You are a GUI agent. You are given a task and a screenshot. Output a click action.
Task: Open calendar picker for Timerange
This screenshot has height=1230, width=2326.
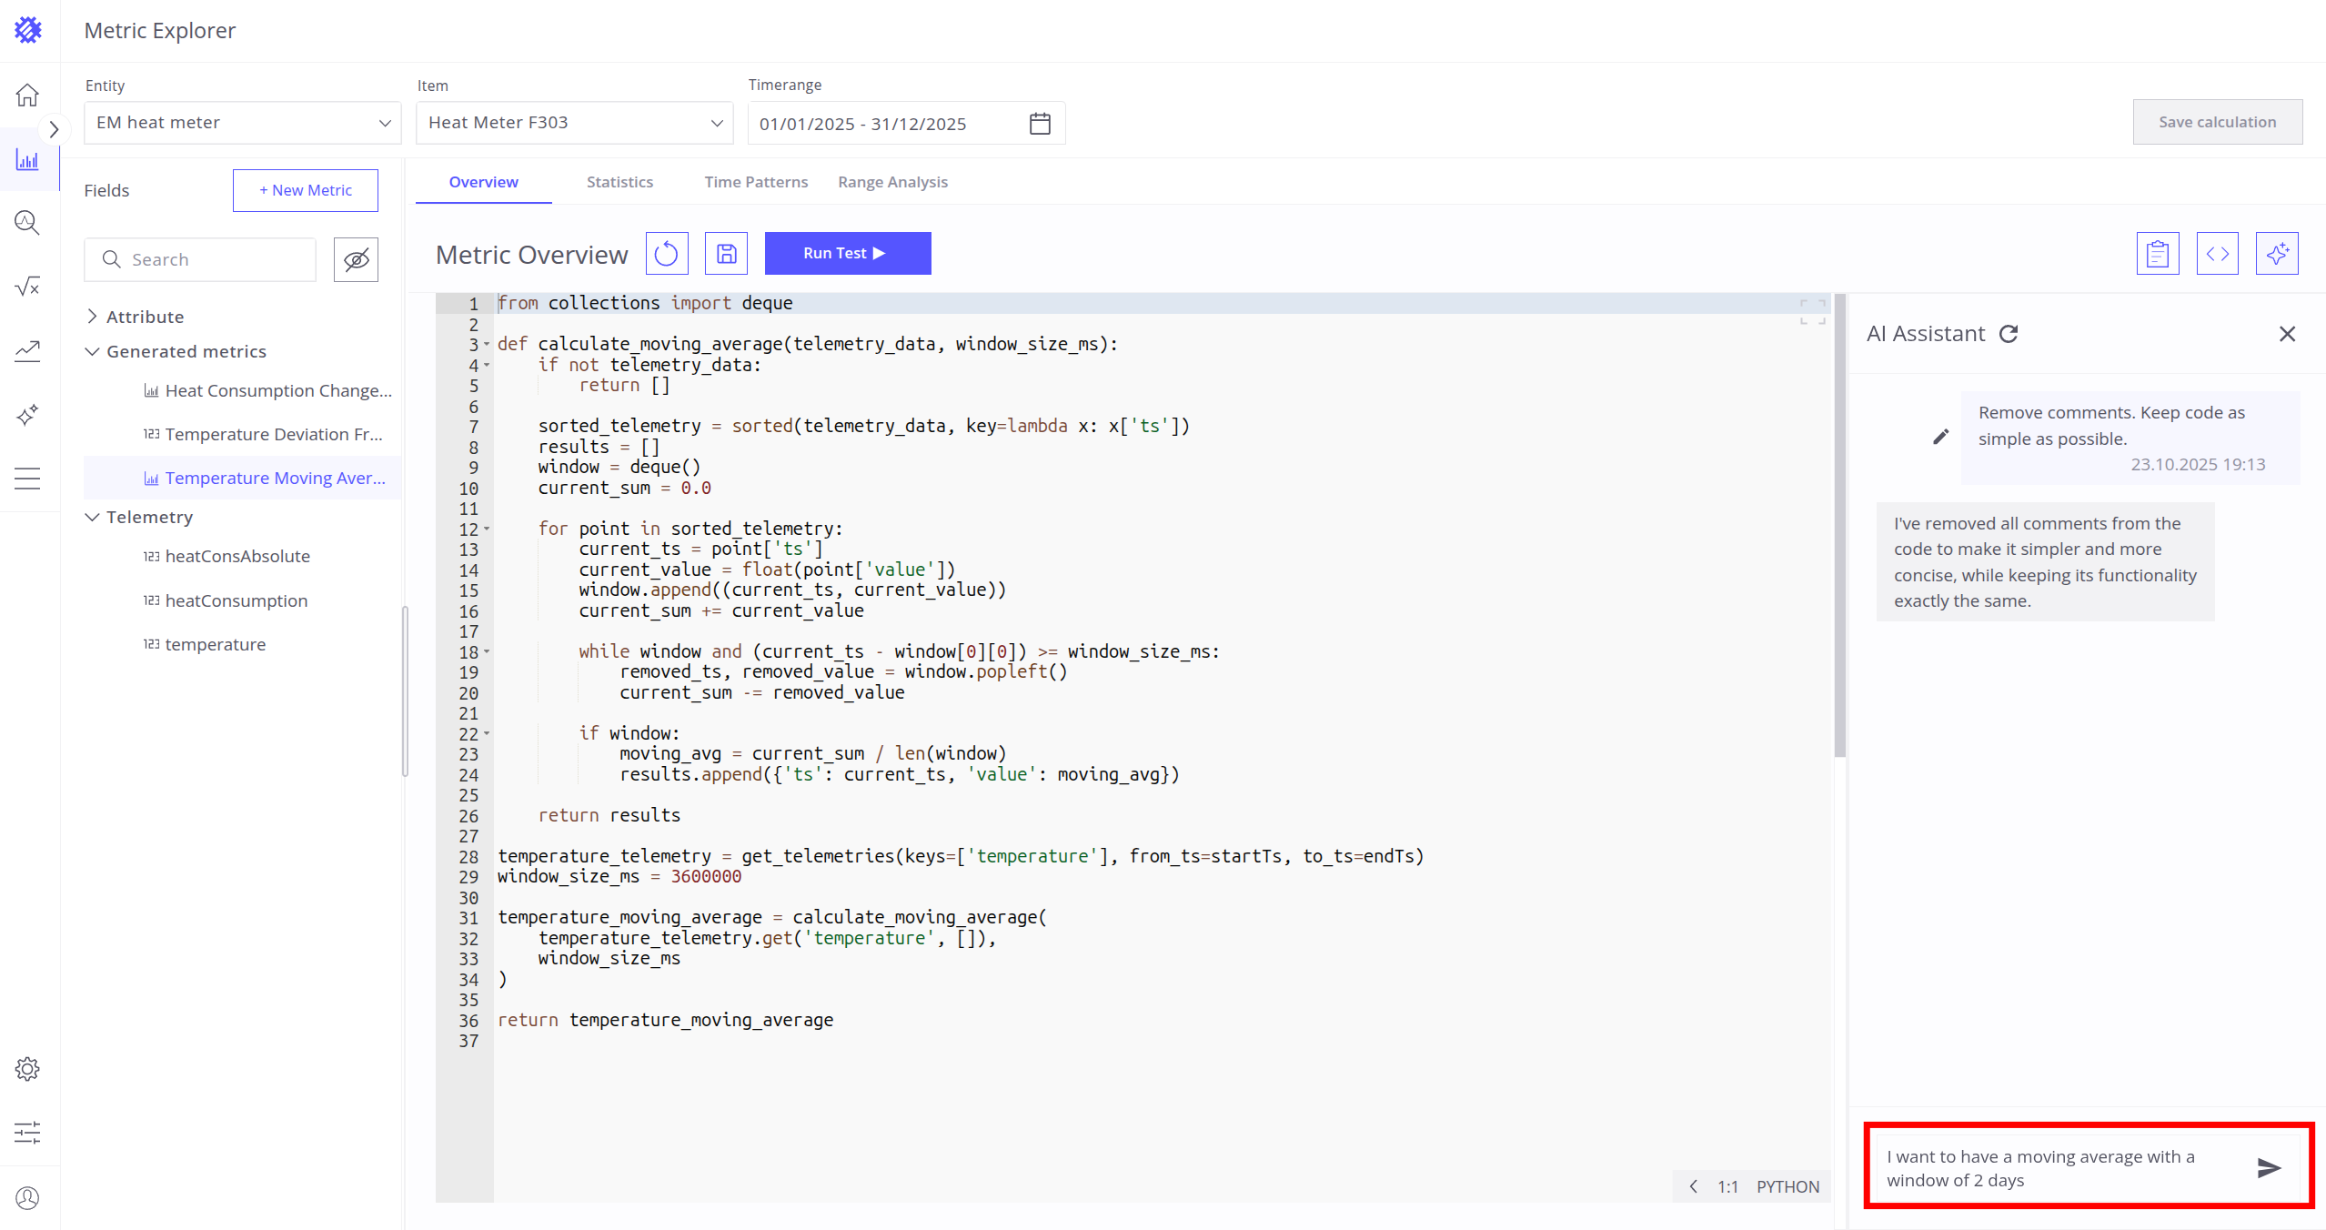point(1040,124)
